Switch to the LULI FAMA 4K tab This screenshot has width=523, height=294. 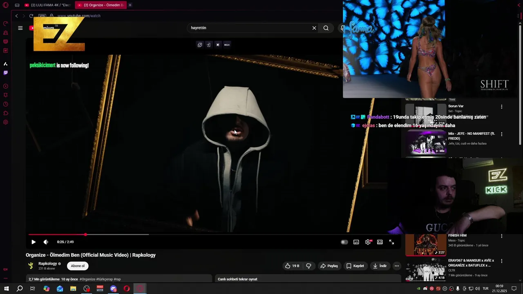coord(47,5)
